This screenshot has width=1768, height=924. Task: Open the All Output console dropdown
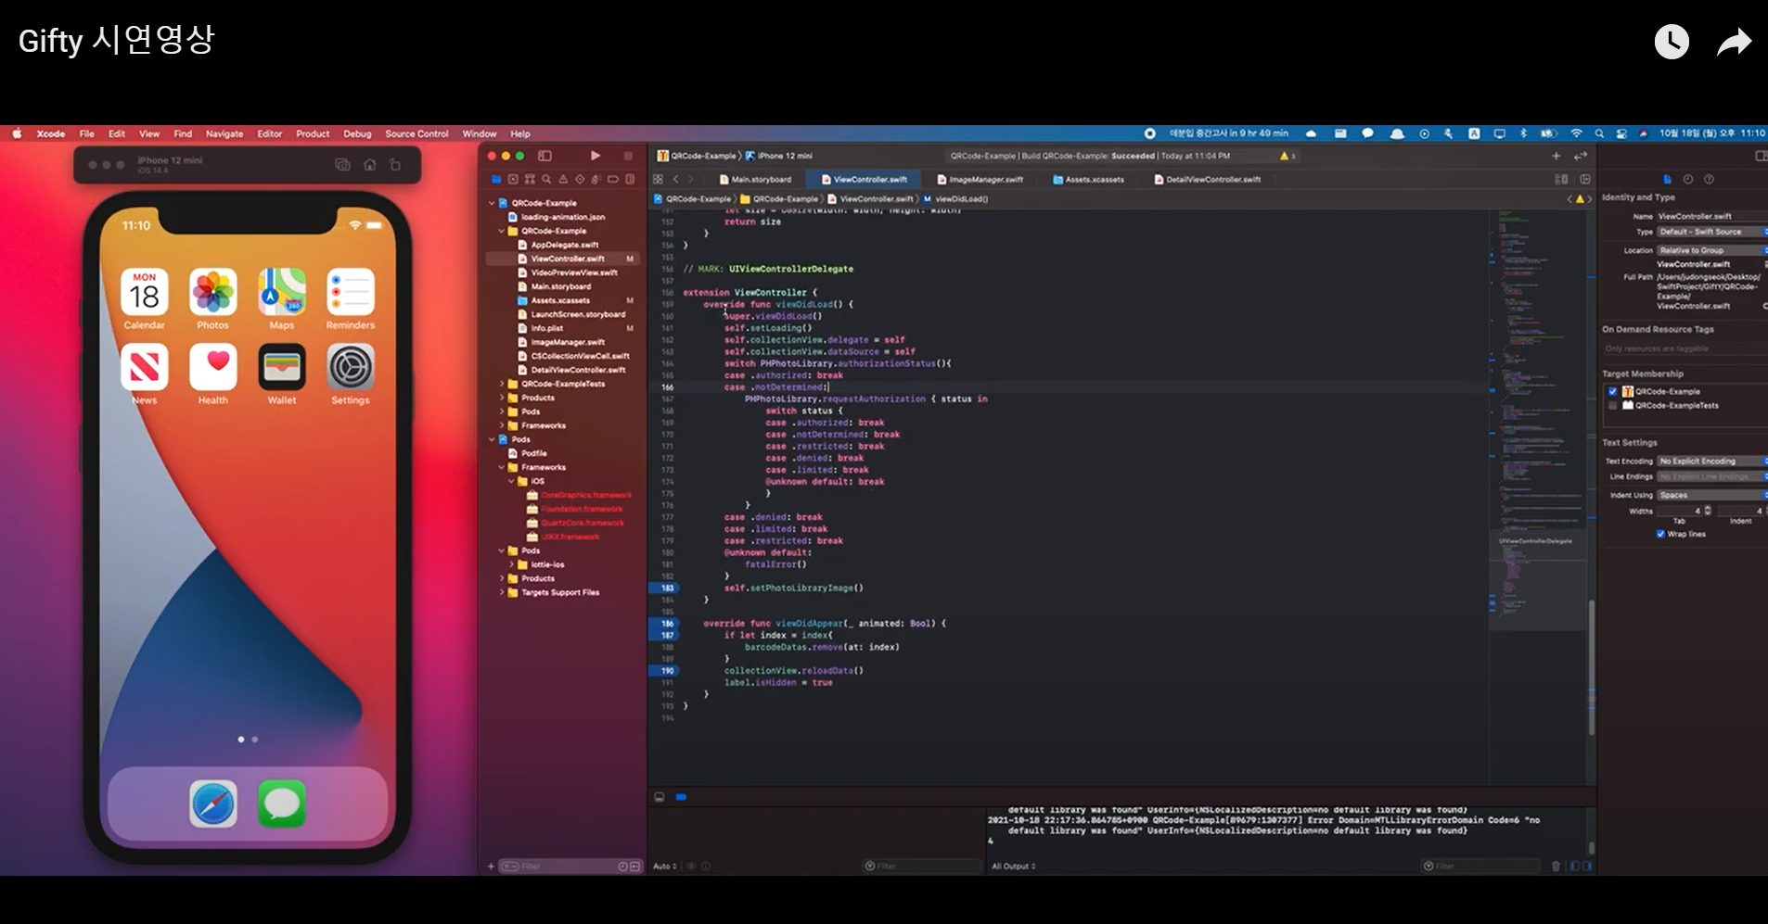point(1014,867)
